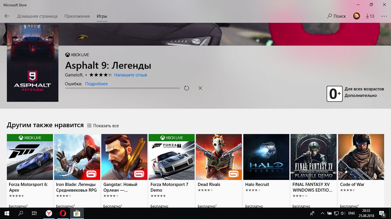Launch Opera from the taskbar
Image resolution: width=391 pixels, height=219 pixels.
63,213
